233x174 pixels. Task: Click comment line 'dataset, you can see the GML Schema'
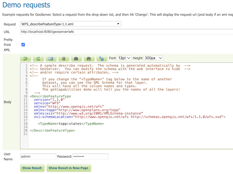click(x=94, y=82)
